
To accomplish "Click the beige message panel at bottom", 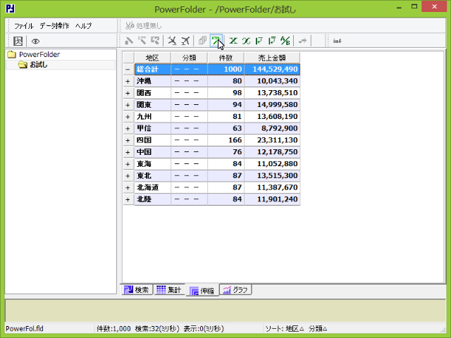I will coord(225,311).
